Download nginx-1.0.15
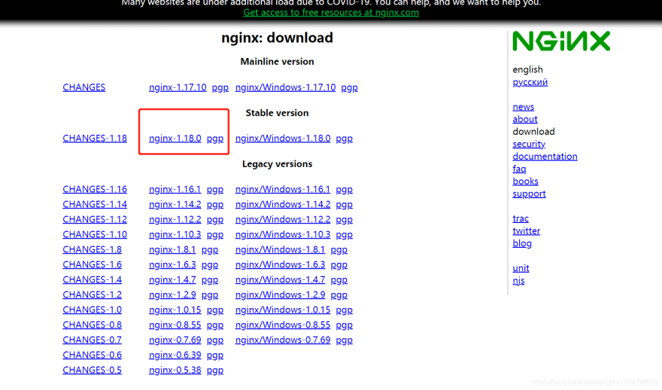 pos(175,310)
